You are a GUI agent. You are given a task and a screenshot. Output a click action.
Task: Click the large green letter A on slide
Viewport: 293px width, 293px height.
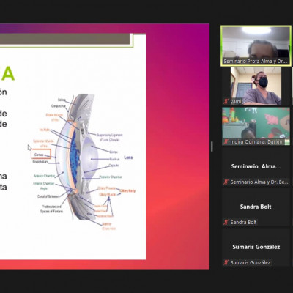coord(7,74)
